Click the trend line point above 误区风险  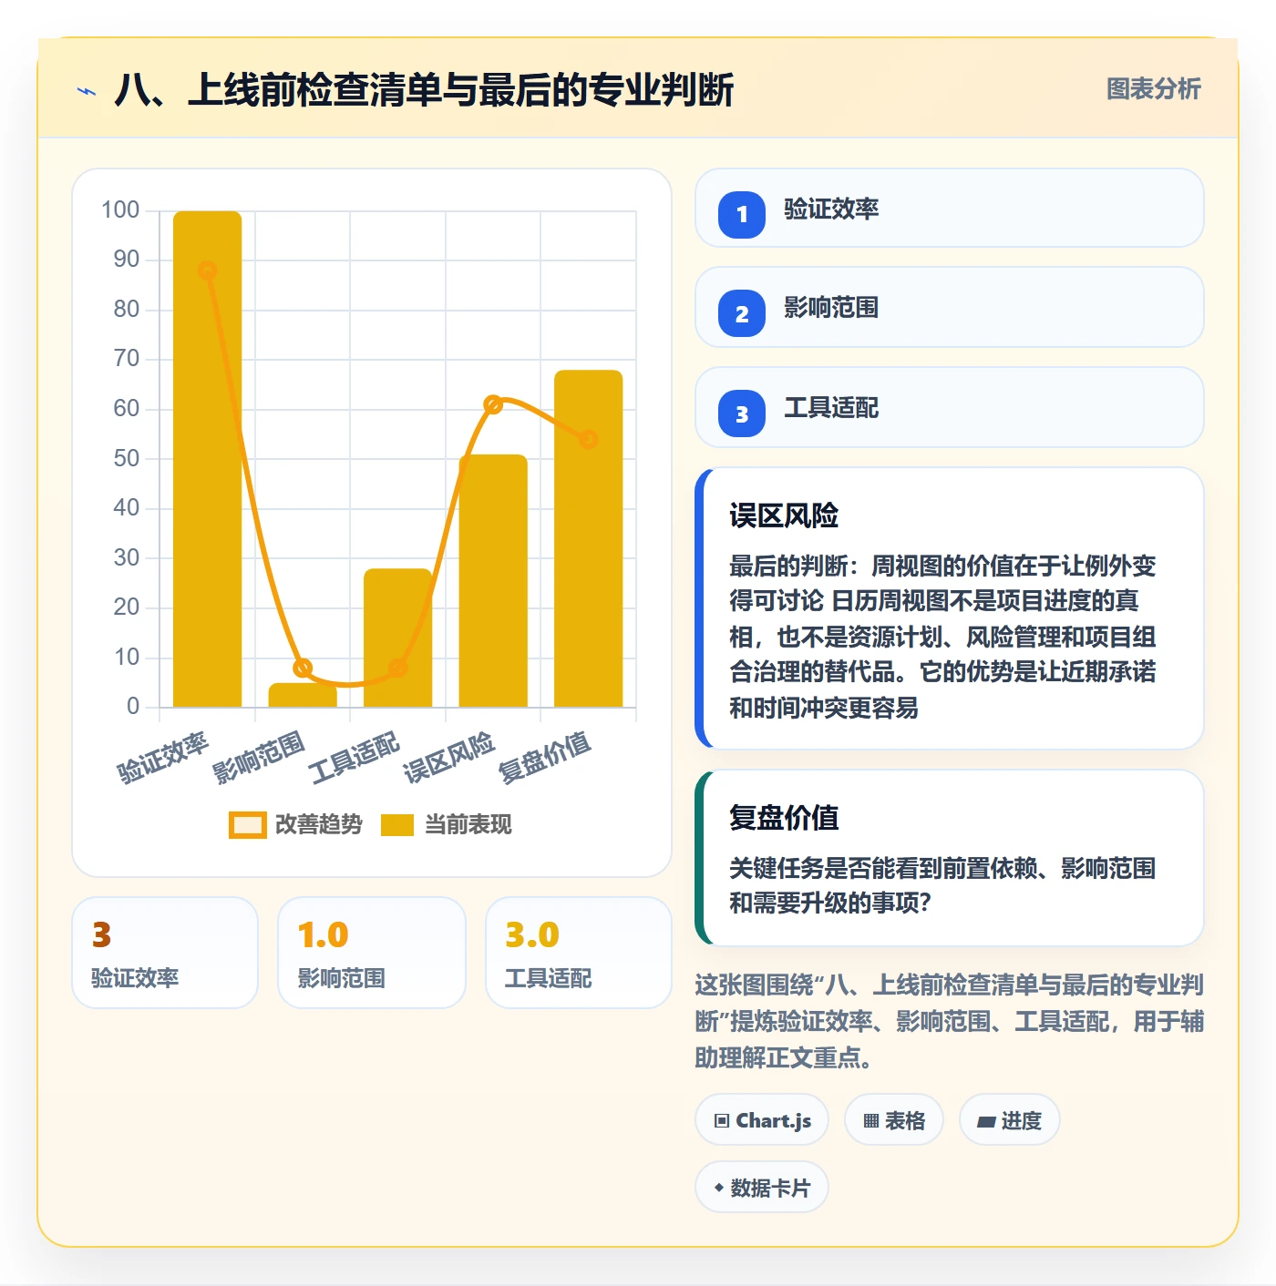(x=493, y=404)
